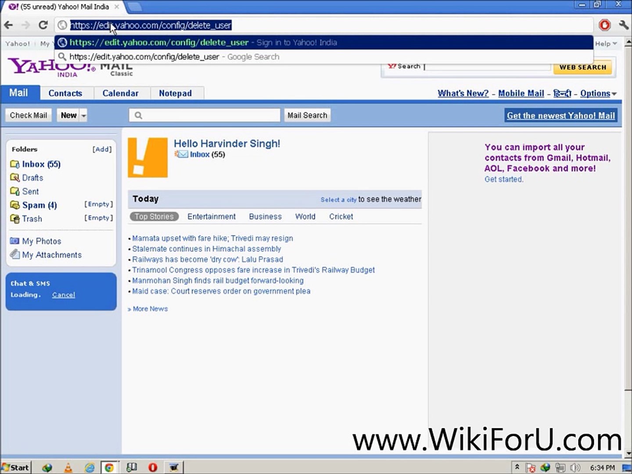
Task: Close the Yahoo! Mail India browser tab
Action: [117, 7]
